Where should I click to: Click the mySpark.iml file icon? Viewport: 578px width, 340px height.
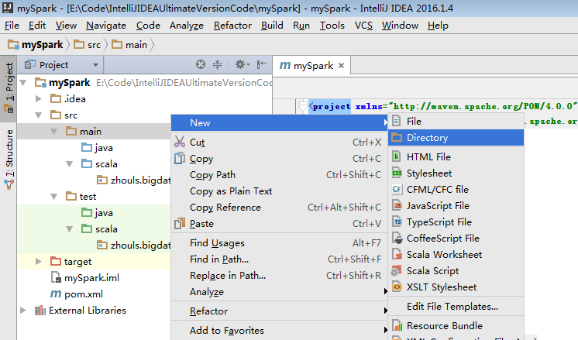click(x=56, y=277)
